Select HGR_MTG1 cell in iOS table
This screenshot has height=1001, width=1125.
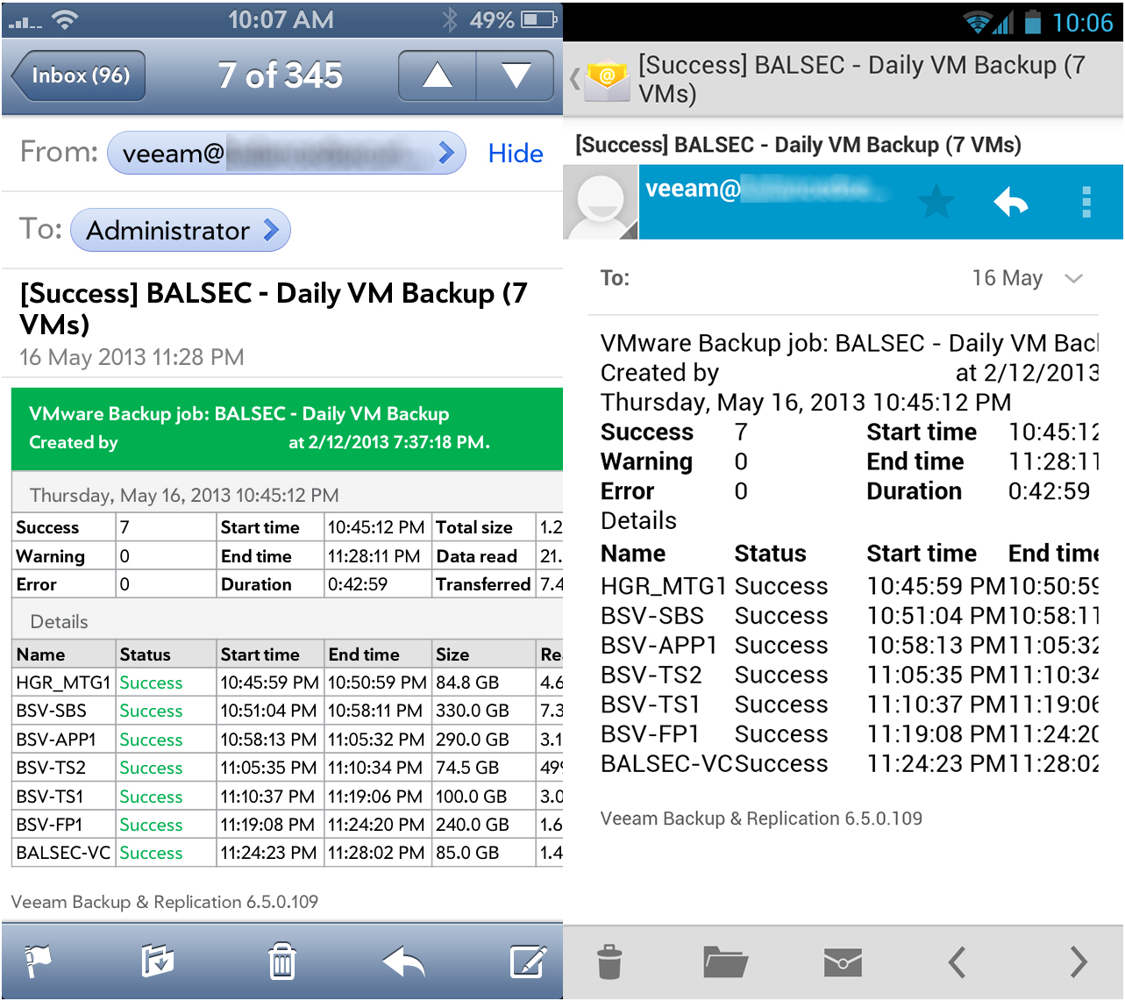tap(63, 683)
